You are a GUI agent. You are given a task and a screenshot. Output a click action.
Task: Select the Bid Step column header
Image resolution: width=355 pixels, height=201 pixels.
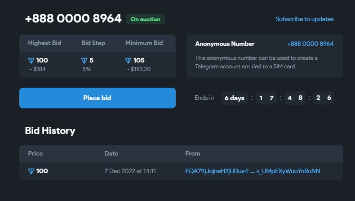pyautogui.click(x=93, y=43)
